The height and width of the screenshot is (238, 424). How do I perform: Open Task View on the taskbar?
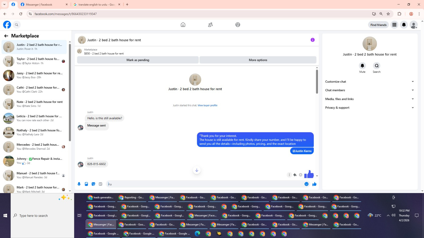pyautogui.click(x=79, y=216)
